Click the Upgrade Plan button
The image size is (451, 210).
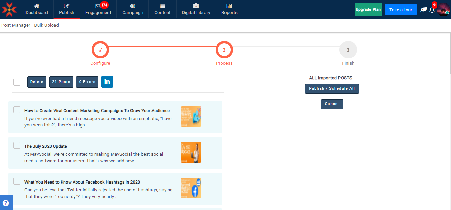368,10
